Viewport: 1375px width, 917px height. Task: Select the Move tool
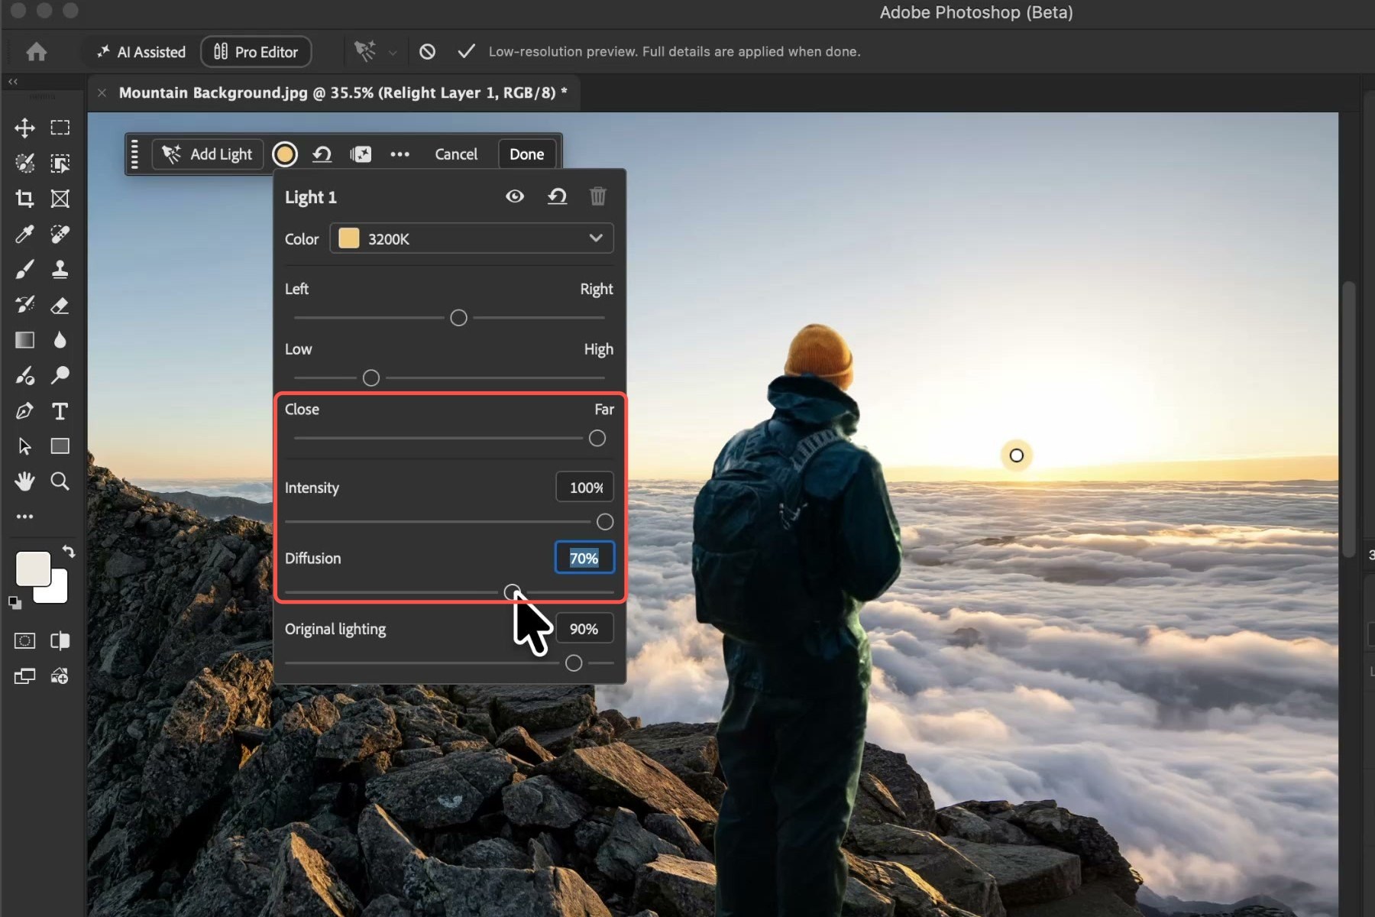(24, 128)
